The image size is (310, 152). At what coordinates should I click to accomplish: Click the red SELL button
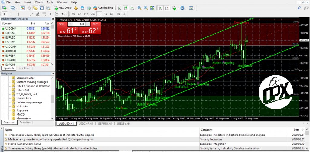(62, 24)
